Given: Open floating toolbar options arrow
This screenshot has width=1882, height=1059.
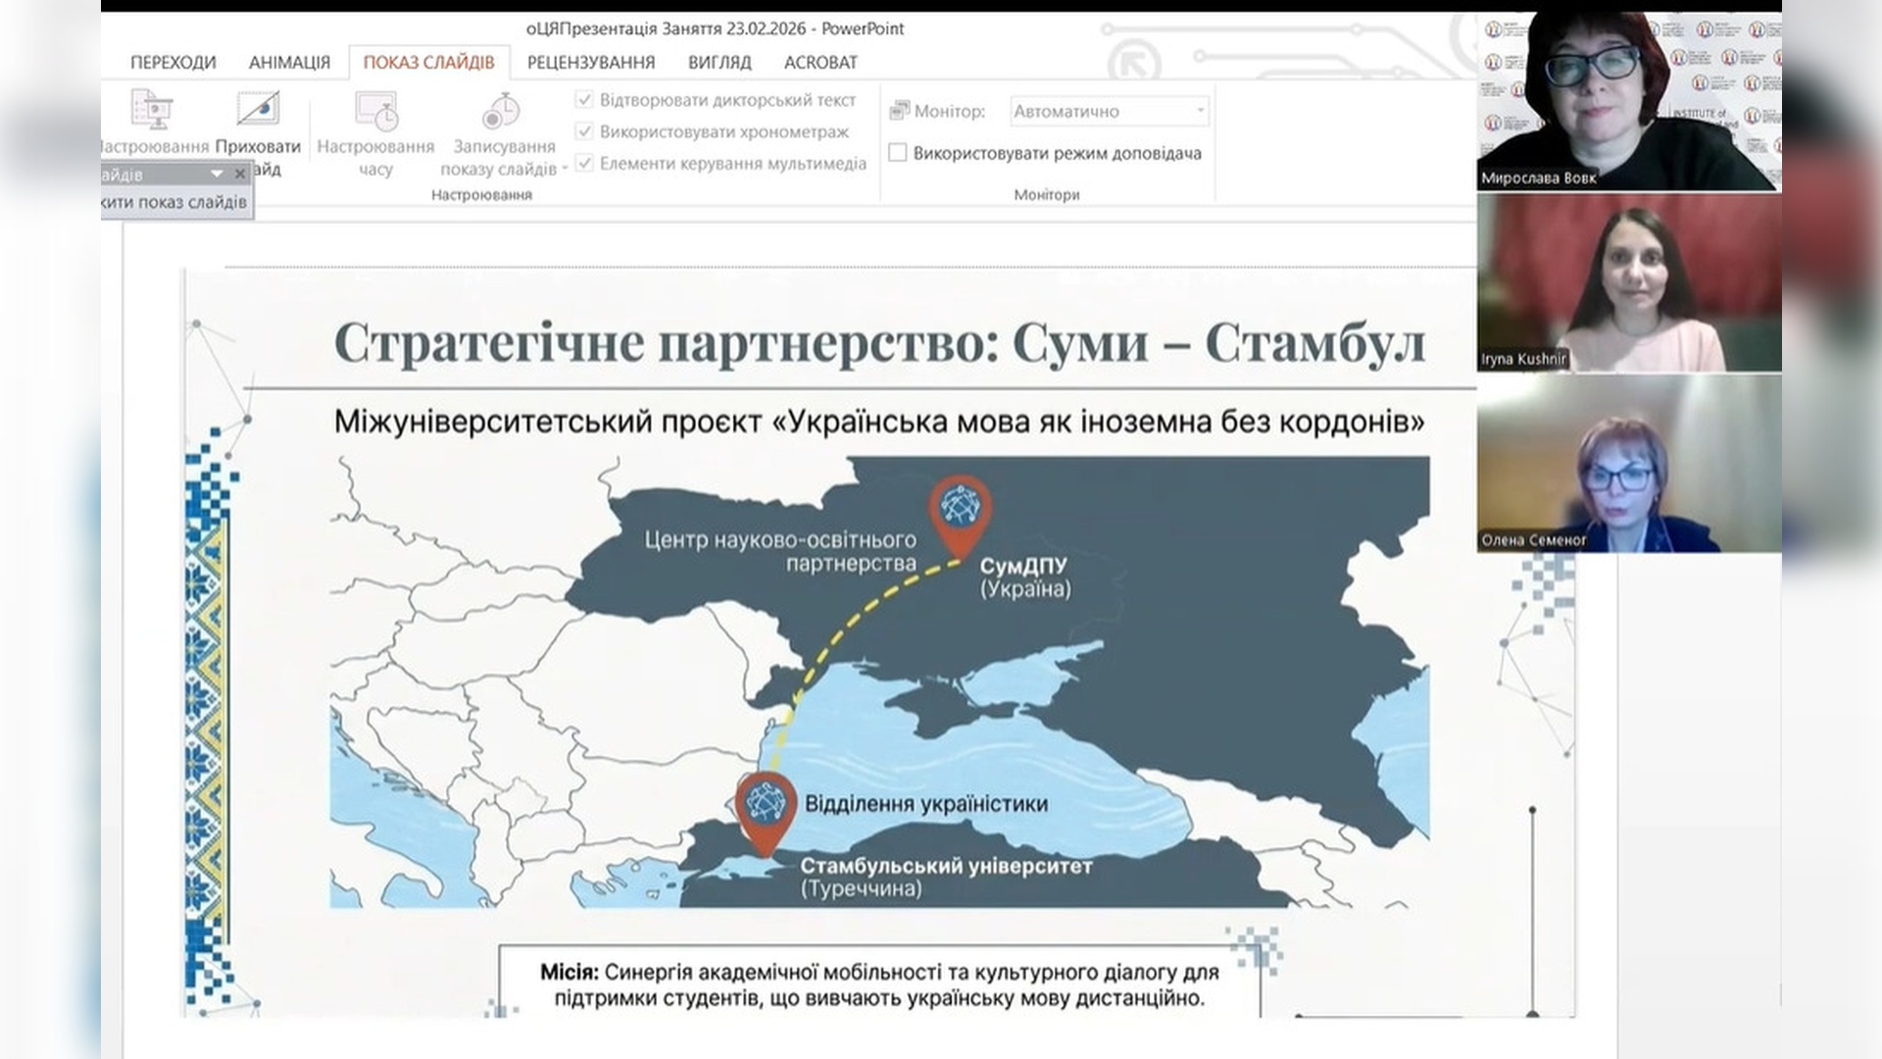Looking at the screenshot, I should (217, 175).
